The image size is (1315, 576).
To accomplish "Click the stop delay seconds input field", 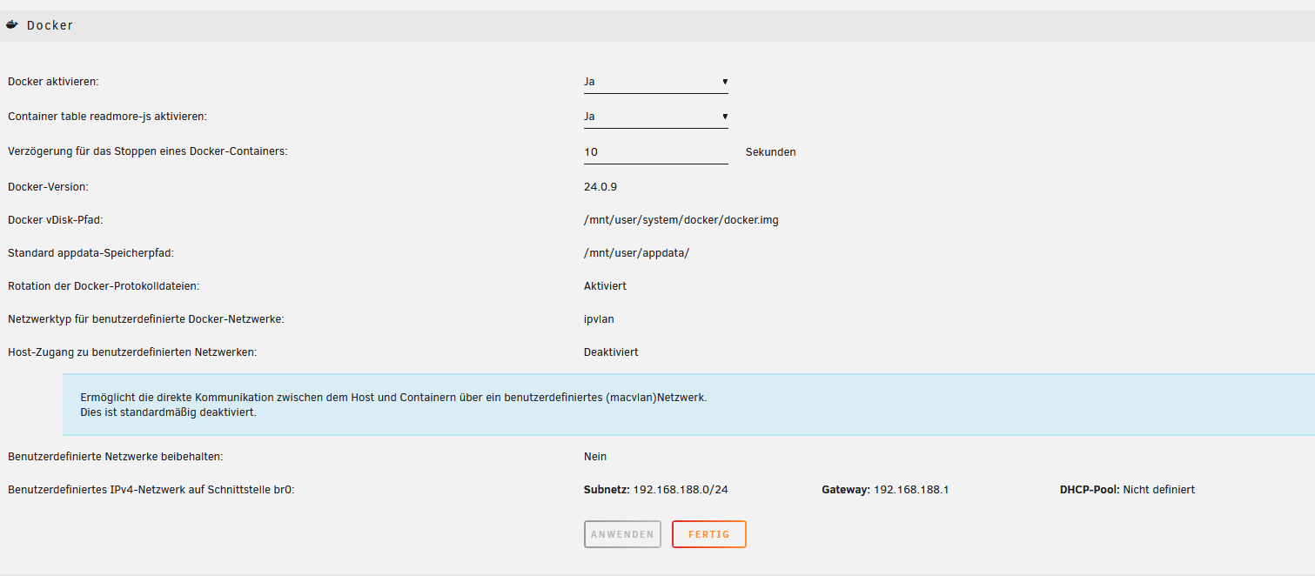I will point(656,152).
